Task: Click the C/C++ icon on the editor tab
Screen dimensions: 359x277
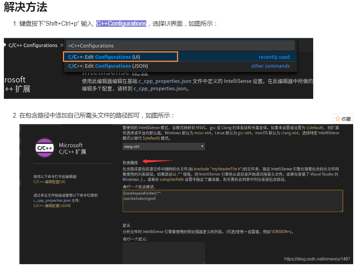Action: point(5,45)
